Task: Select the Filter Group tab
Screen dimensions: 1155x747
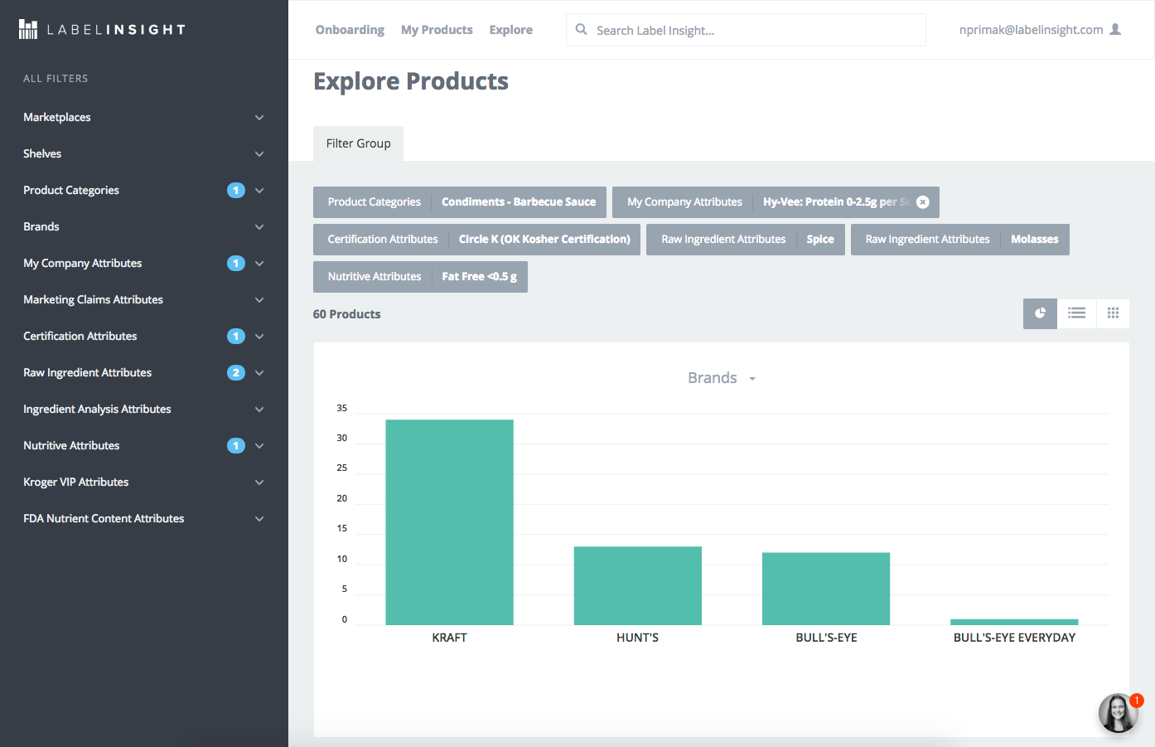Action: [358, 143]
